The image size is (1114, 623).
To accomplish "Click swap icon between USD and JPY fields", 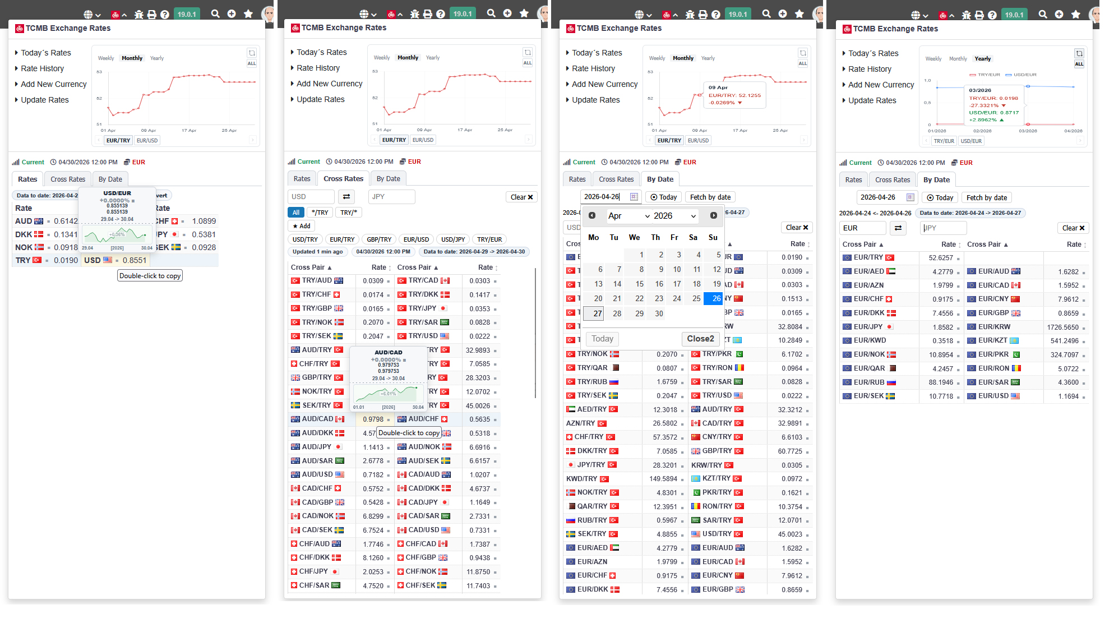I will click(x=346, y=197).
